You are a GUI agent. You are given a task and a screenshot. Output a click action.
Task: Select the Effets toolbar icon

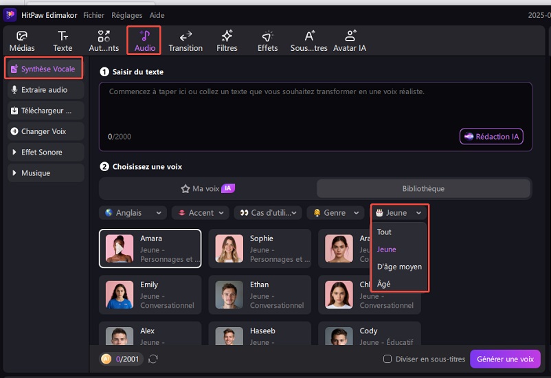tap(267, 41)
